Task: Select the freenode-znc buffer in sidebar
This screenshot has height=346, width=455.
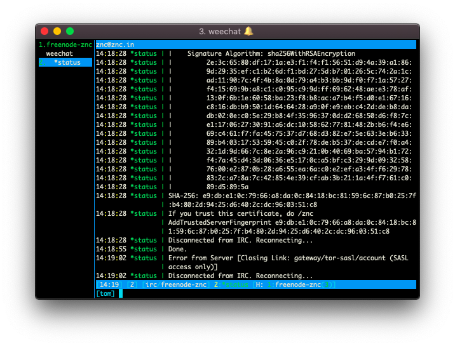Action: [x=65, y=44]
